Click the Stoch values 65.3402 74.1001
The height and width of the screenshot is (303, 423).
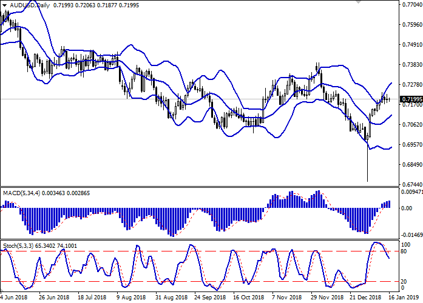coord(56,246)
